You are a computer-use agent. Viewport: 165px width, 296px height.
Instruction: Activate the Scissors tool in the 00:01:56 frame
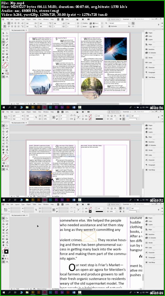pos(3,51)
